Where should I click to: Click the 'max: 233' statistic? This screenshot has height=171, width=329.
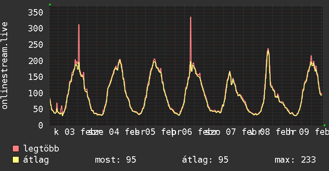(x=295, y=160)
